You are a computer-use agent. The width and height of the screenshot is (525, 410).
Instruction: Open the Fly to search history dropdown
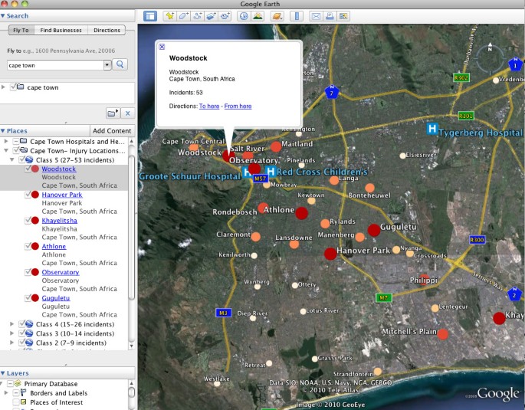coord(107,65)
